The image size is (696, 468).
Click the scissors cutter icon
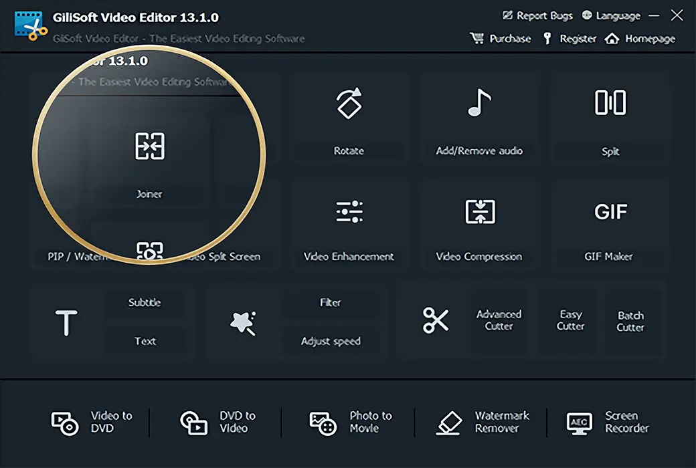436,320
